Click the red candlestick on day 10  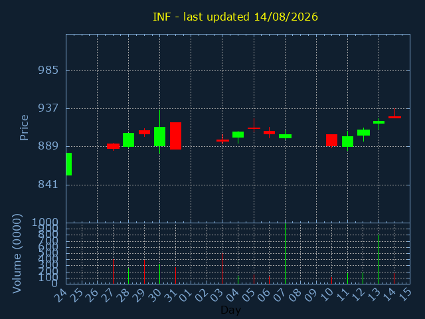pyautogui.click(x=331, y=140)
